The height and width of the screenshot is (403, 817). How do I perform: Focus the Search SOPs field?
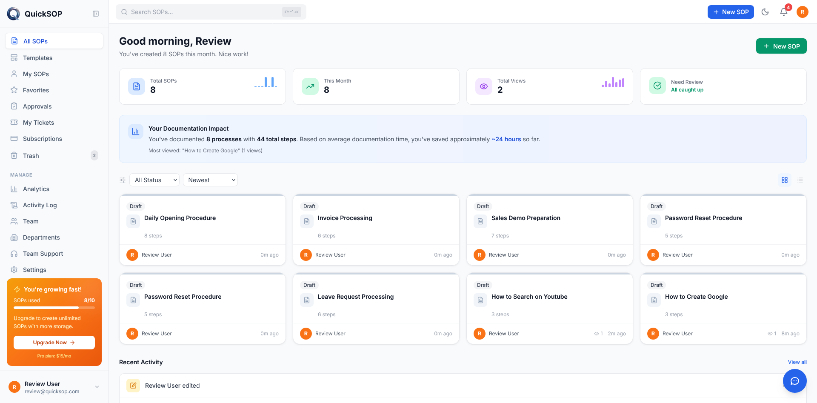coord(211,12)
